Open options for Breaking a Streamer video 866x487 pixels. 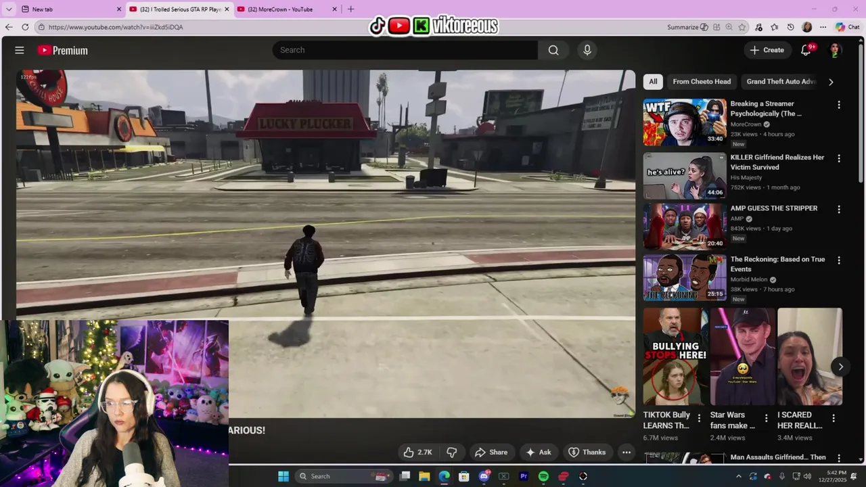coord(839,105)
